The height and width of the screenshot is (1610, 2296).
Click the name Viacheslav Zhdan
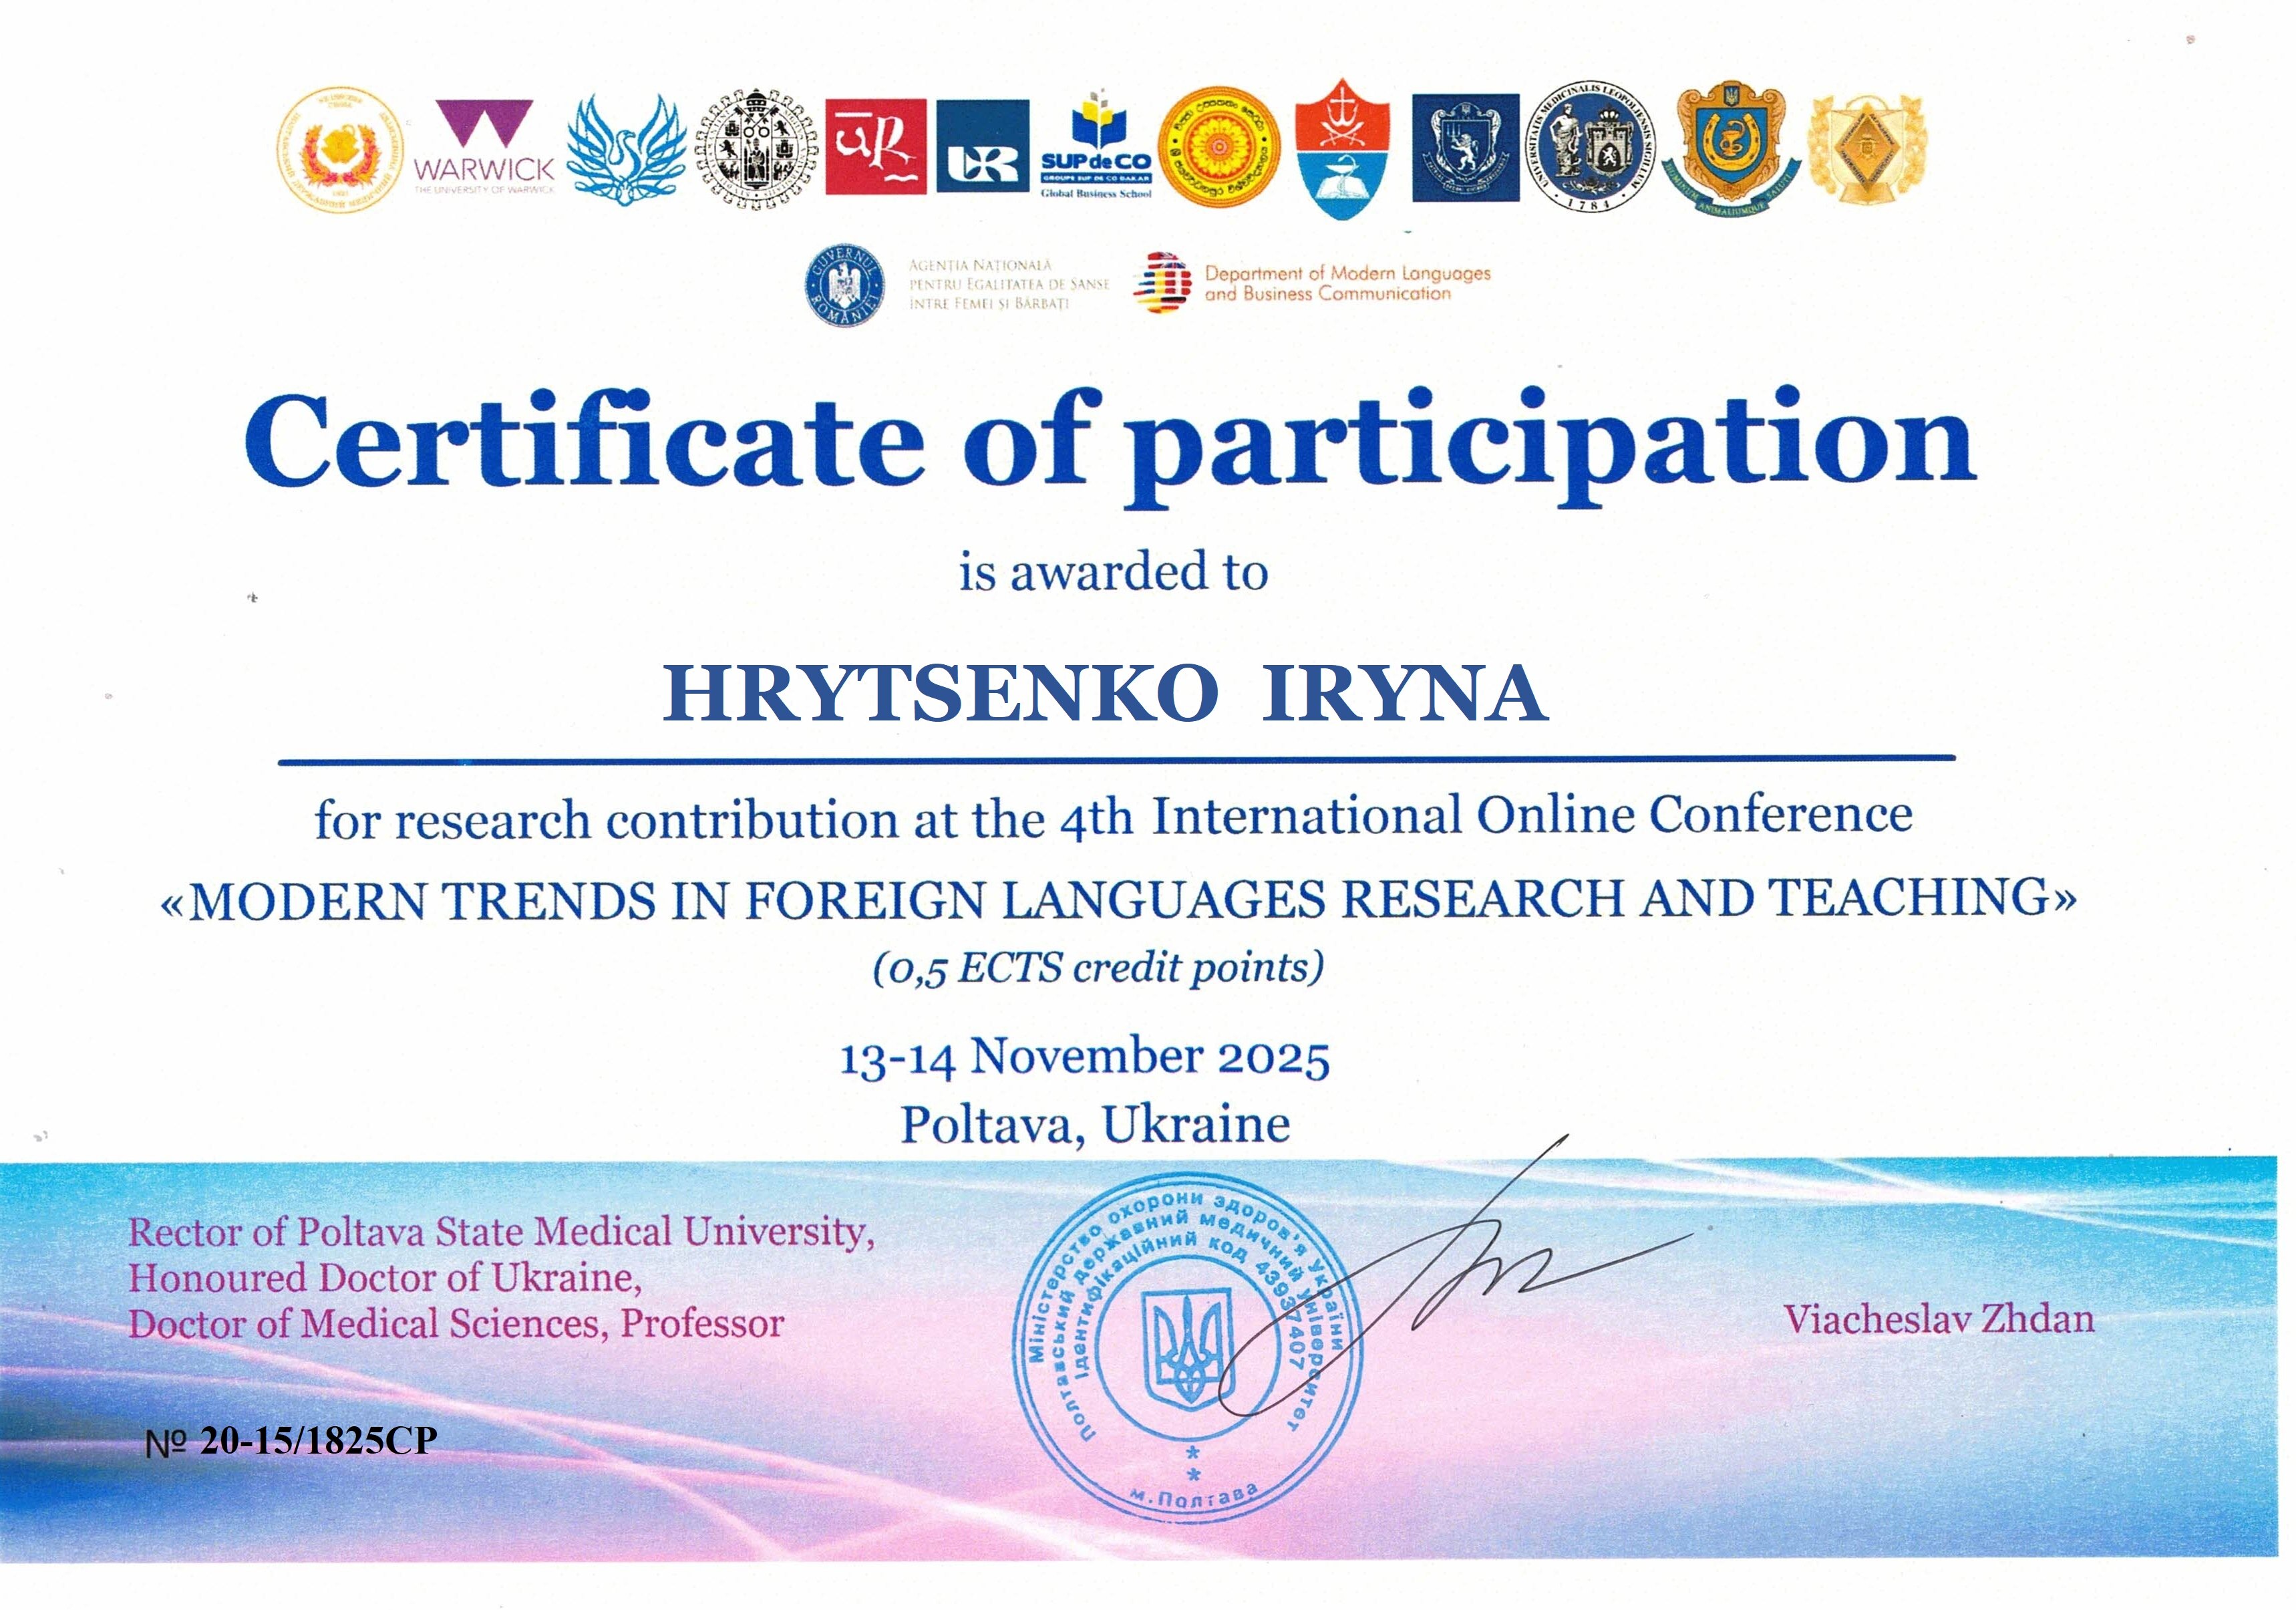tap(1938, 1319)
